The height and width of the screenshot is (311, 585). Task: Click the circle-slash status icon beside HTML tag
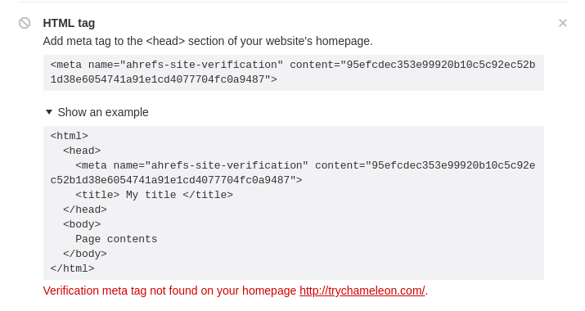(25, 23)
